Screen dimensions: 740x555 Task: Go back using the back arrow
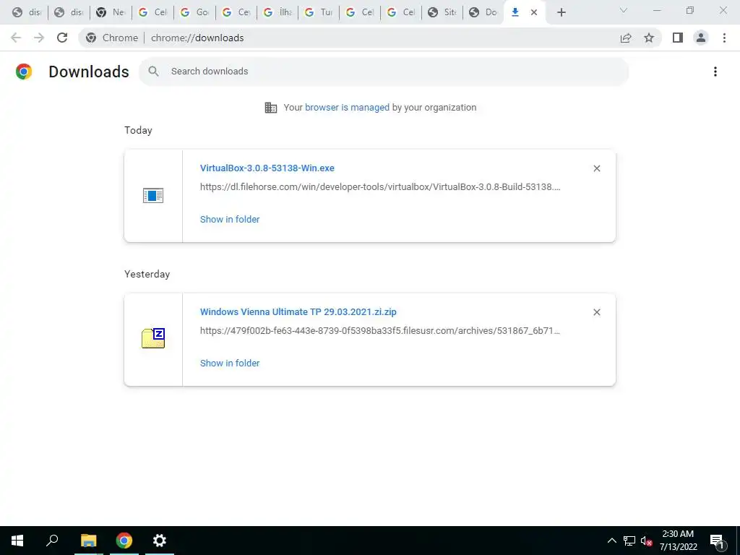pyautogui.click(x=16, y=38)
